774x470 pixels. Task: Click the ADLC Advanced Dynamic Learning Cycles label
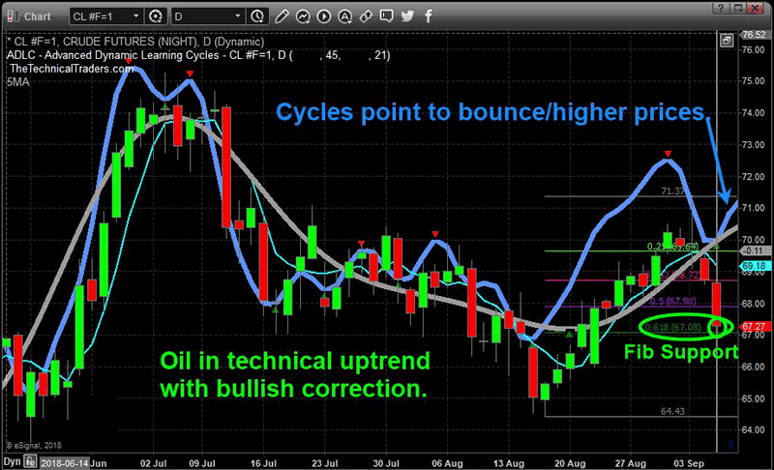coord(198,55)
